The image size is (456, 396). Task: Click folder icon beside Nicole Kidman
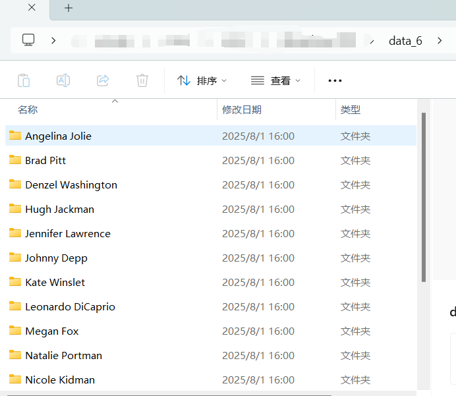(x=15, y=379)
